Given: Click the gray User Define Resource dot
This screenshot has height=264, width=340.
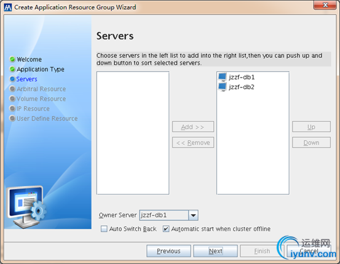Looking at the screenshot, I should click(x=12, y=118).
